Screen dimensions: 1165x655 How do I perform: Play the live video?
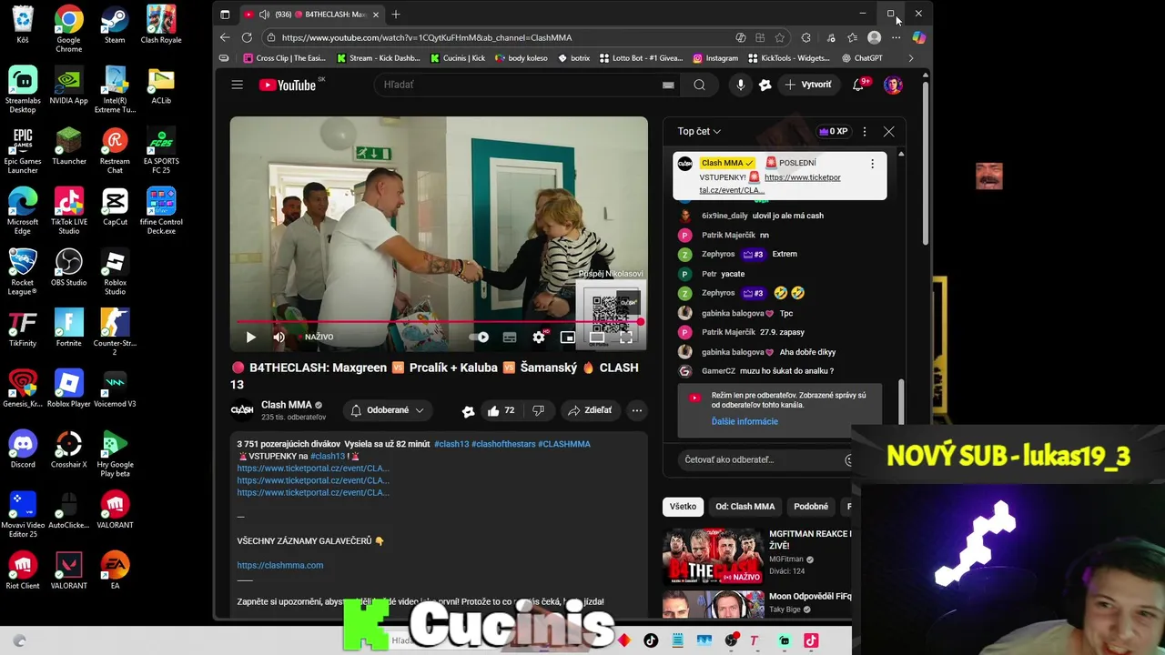click(250, 338)
